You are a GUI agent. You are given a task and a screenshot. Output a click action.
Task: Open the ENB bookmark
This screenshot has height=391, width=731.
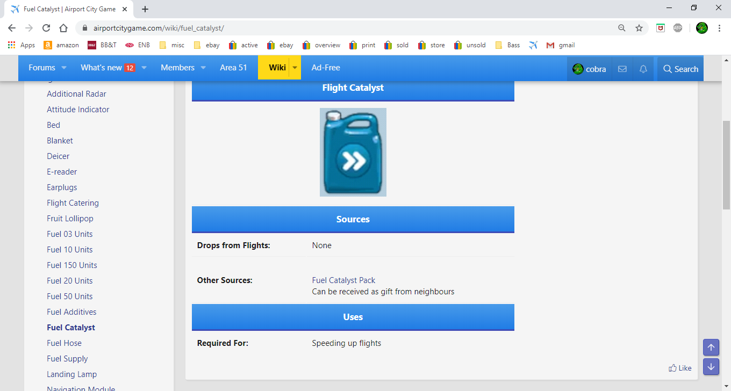point(138,45)
